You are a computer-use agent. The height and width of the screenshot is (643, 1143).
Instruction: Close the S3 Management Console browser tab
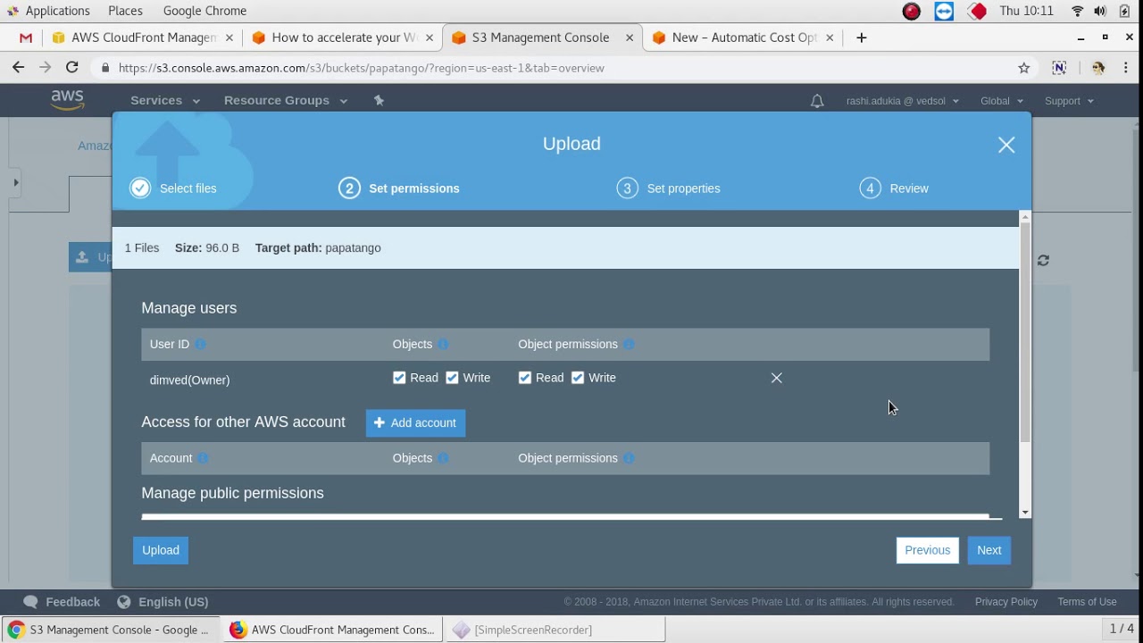[630, 38]
